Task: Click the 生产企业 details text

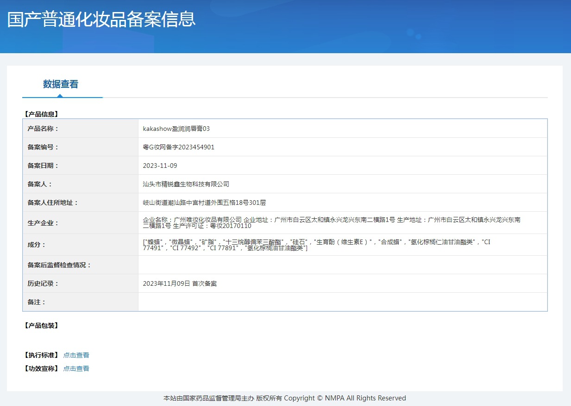Action: click(x=332, y=223)
